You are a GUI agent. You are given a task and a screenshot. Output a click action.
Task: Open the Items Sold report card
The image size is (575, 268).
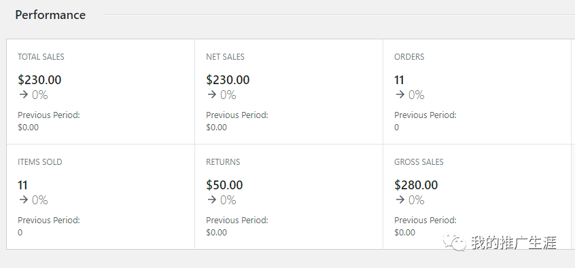tap(101, 197)
